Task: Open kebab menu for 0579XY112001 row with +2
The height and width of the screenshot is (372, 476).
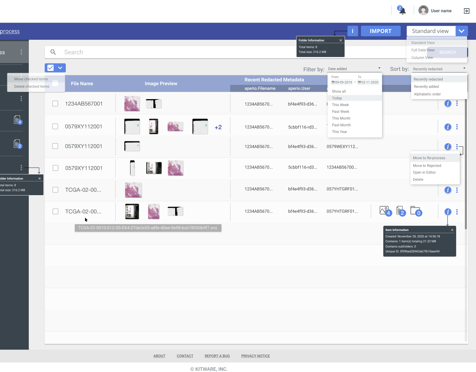Action: pyautogui.click(x=457, y=127)
